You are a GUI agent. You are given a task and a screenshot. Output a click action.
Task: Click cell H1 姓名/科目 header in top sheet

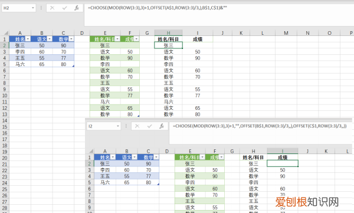(x=168, y=39)
